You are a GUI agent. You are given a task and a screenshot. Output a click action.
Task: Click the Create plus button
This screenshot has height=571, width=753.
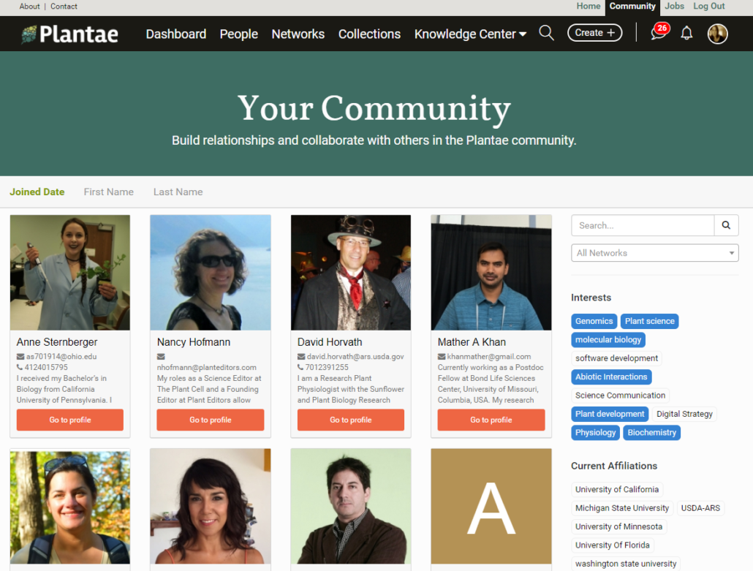[594, 33]
